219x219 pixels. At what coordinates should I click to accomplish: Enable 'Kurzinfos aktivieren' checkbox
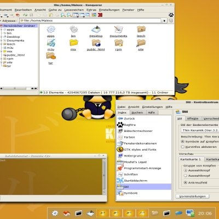click(182, 147)
